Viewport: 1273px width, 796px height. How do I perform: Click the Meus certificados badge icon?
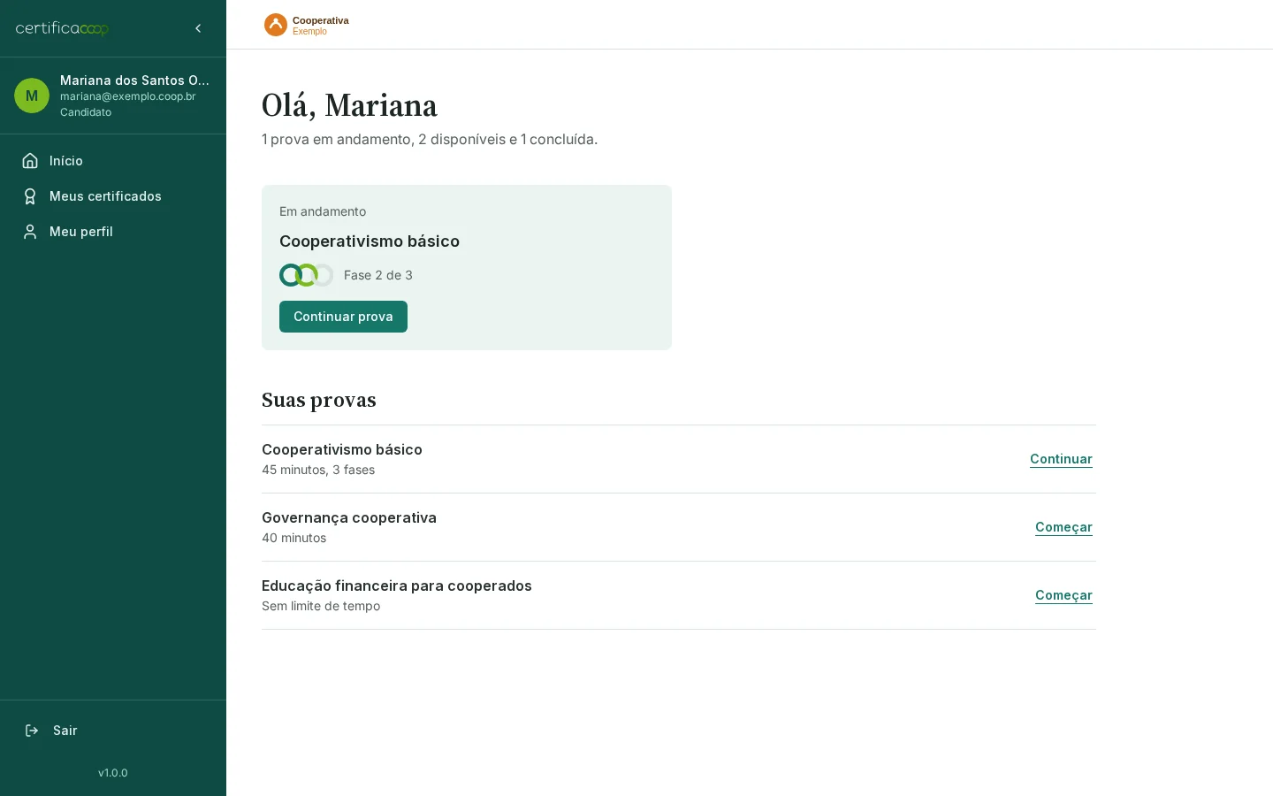coord(30,196)
